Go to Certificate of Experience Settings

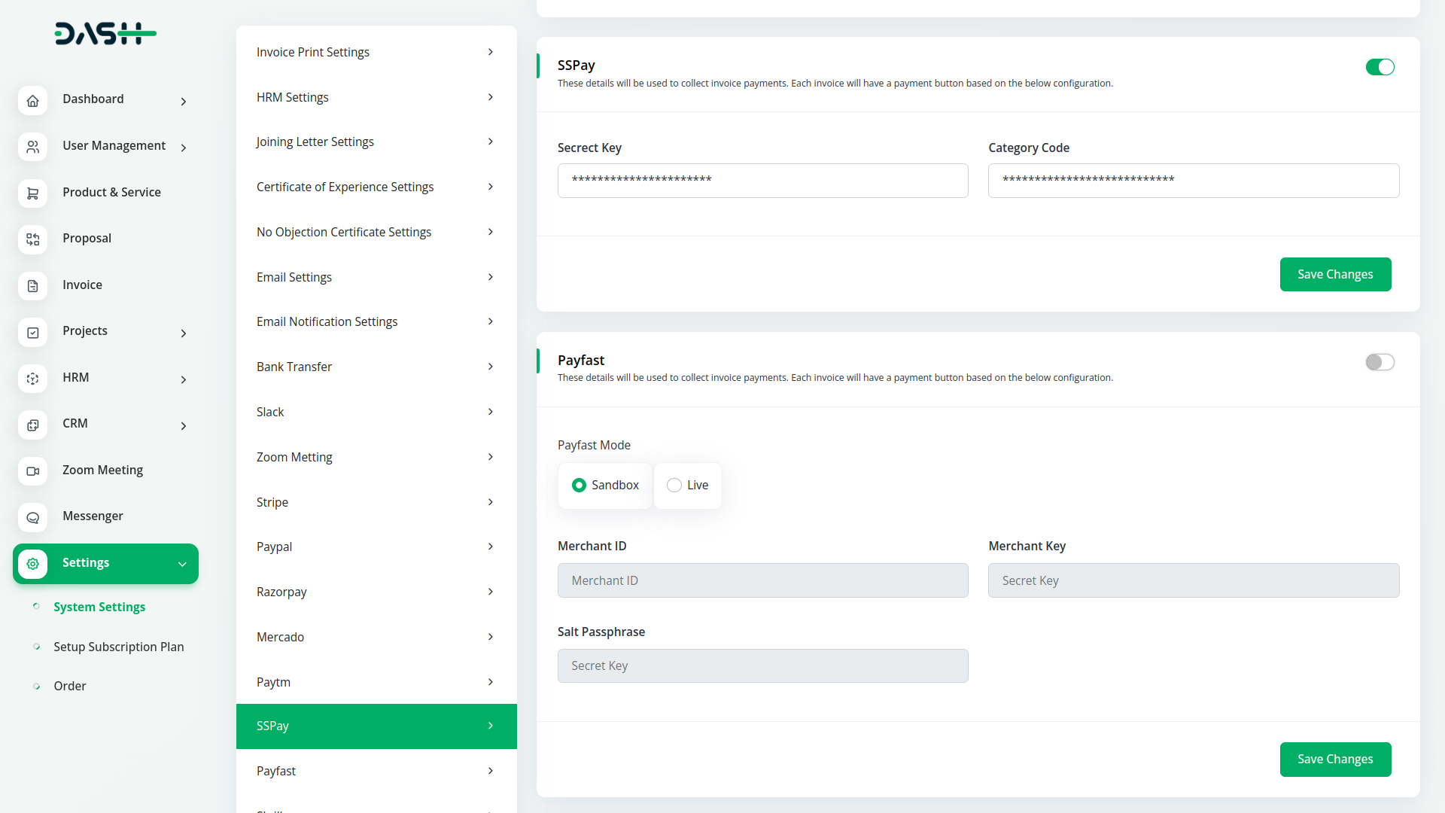(x=376, y=187)
